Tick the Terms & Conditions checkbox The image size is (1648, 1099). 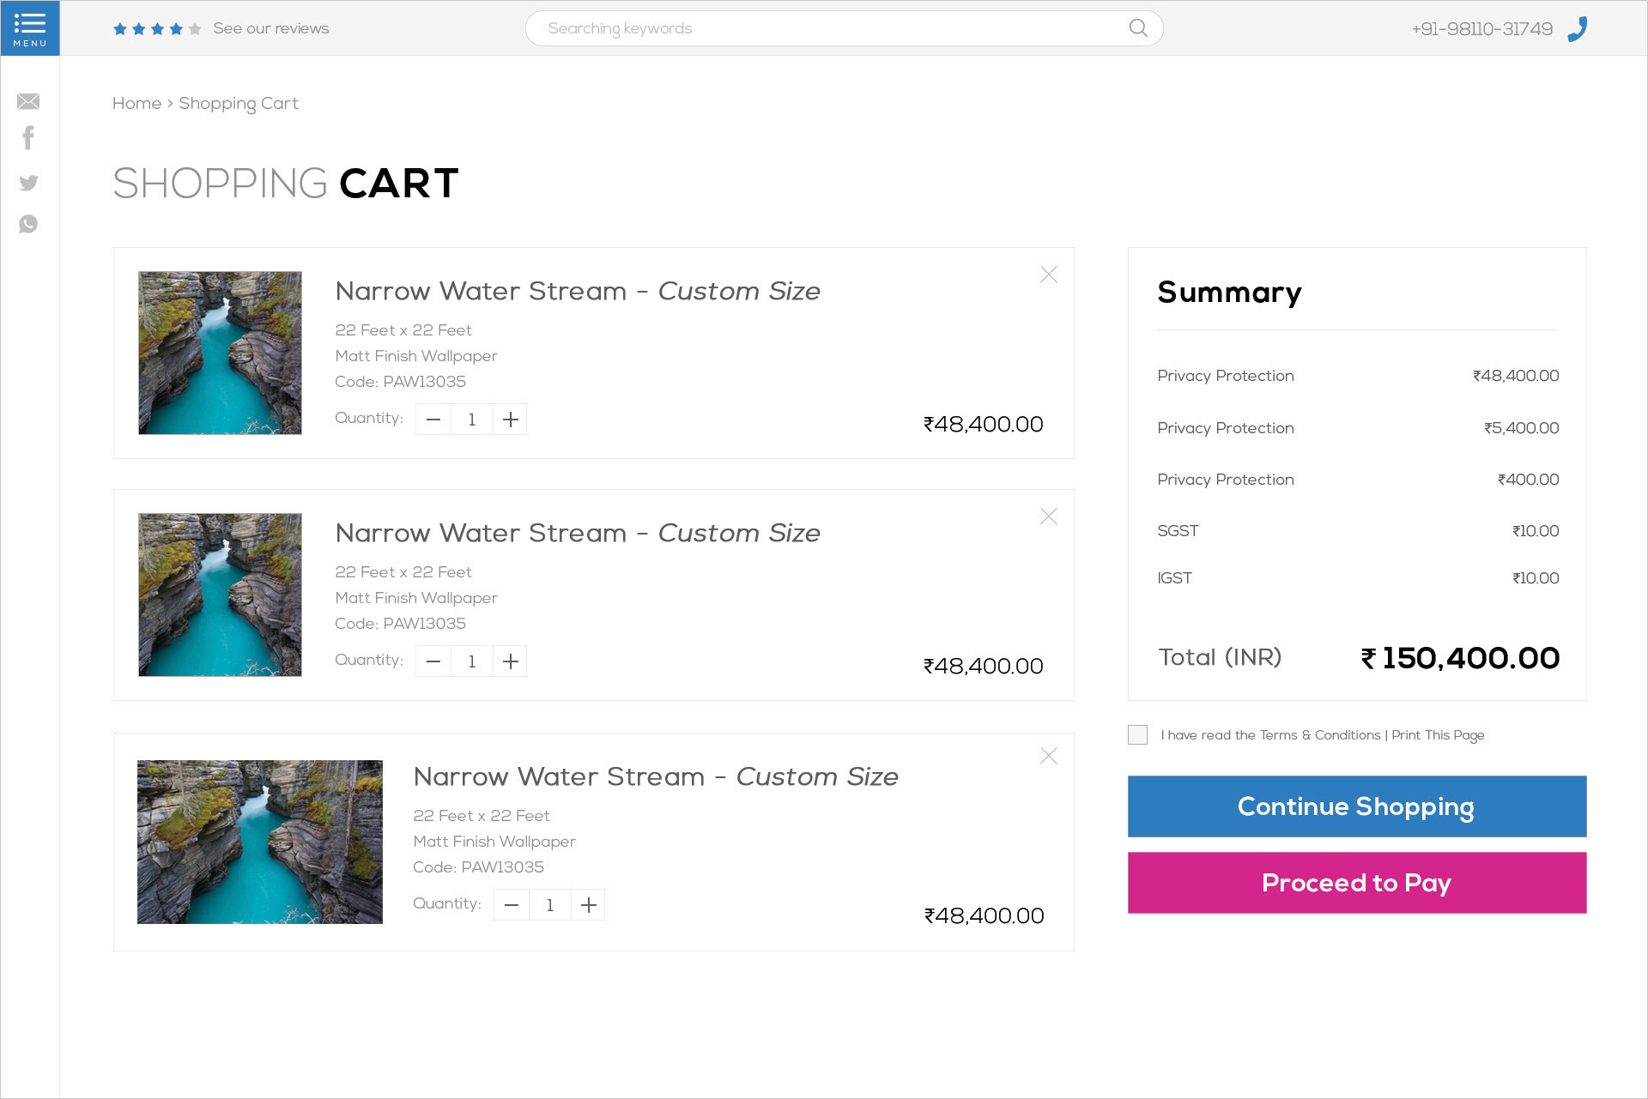point(1137,735)
